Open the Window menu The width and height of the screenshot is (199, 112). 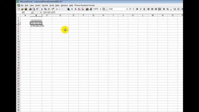[x=64, y=5]
